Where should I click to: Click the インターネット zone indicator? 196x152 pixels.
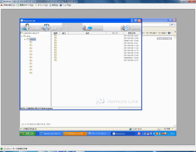pos(136,129)
